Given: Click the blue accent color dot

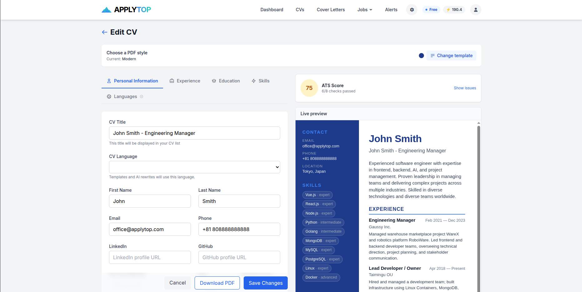Looking at the screenshot, I should coord(421,56).
